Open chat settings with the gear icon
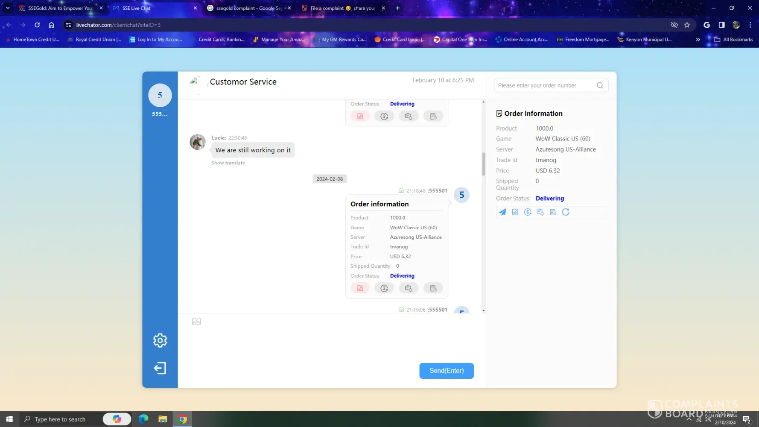The height and width of the screenshot is (427, 759). (160, 340)
